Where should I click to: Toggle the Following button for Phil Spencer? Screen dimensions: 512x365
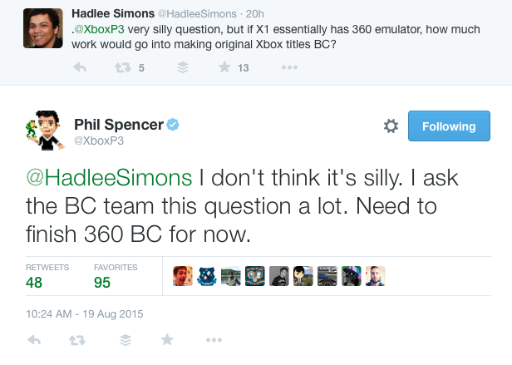[x=449, y=126]
